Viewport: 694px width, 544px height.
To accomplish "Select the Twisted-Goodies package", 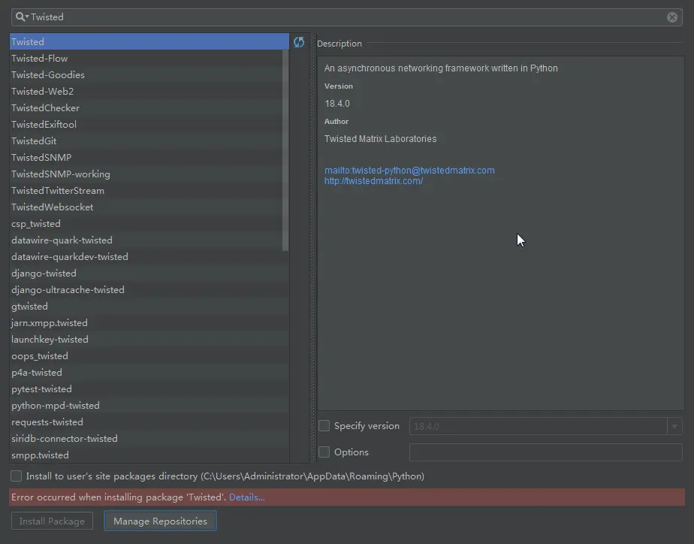I will (149, 75).
